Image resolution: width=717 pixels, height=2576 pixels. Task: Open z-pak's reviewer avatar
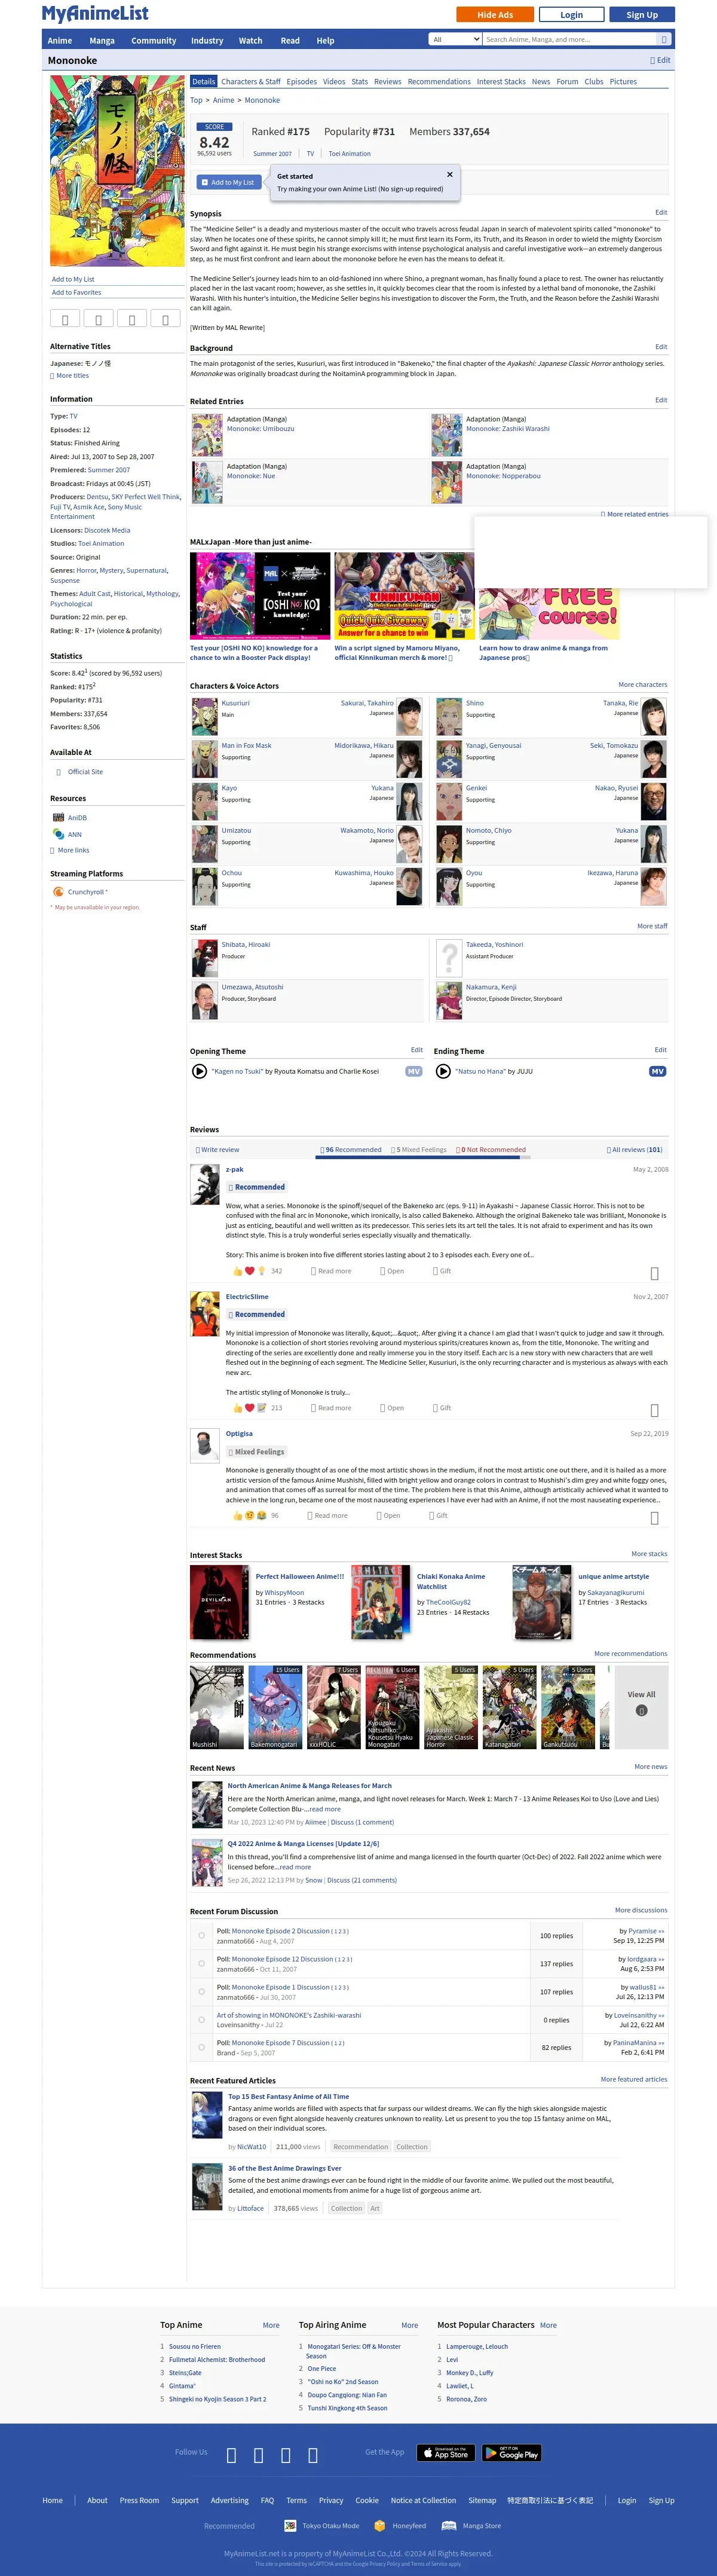point(205,1184)
